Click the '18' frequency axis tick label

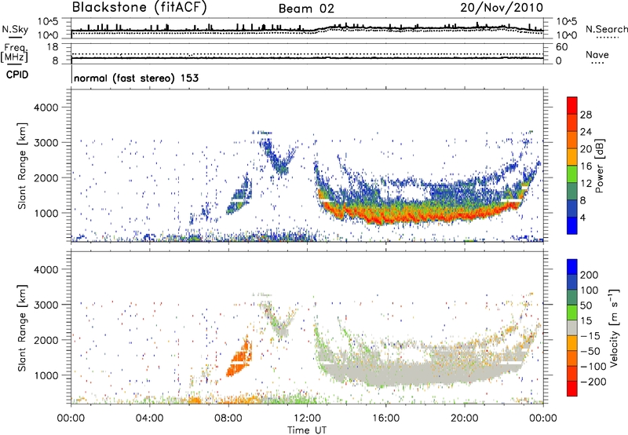52,47
